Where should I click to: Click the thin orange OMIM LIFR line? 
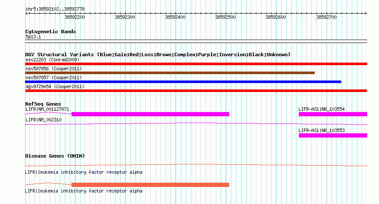(196, 165)
